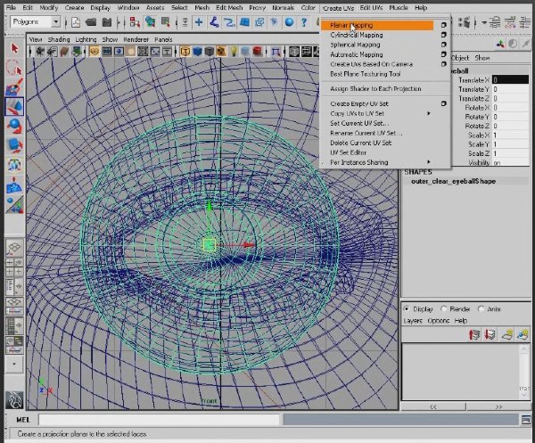The height and width of the screenshot is (443, 535).
Task: Open the Edit Mesh menu
Action: [229, 7]
